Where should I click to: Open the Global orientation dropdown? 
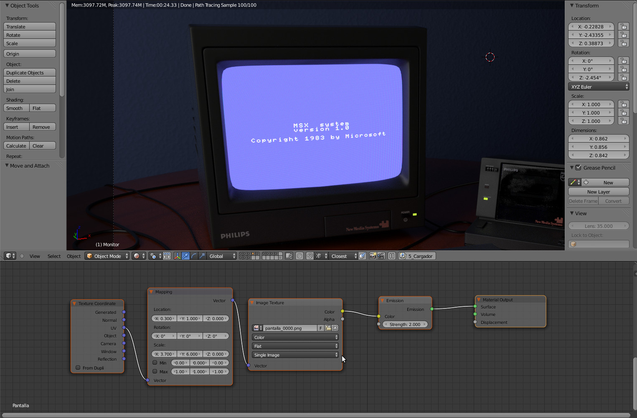(222, 256)
